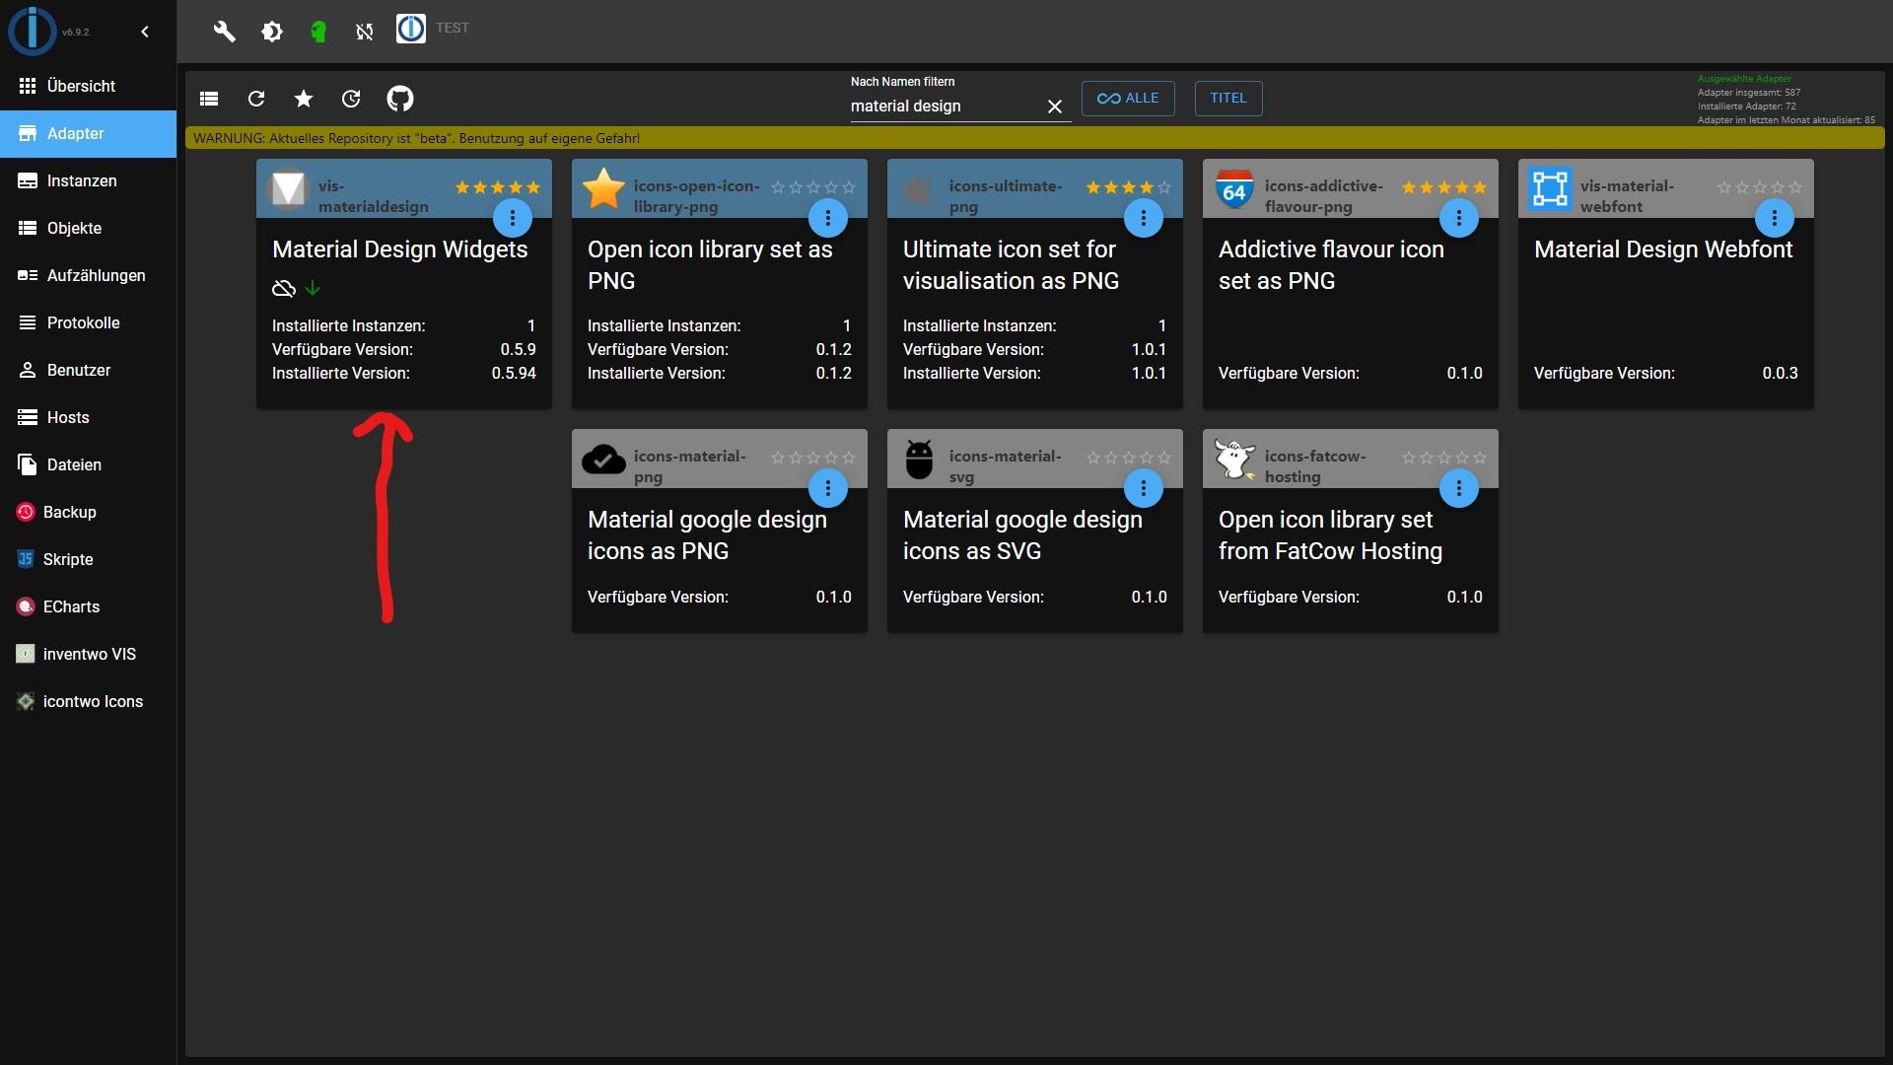Image resolution: width=1893 pixels, height=1065 pixels.
Task: Refresh the adapter list
Action: pyautogui.click(x=256, y=99)
